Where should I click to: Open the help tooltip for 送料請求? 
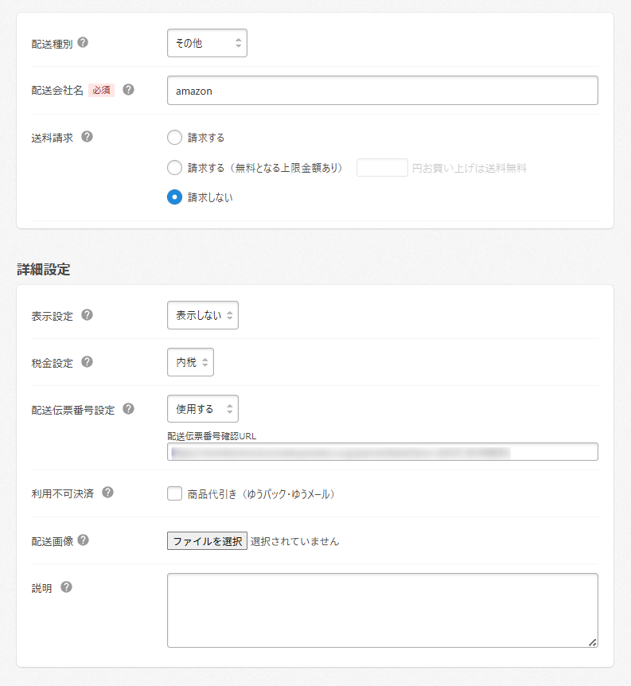(88, 137)
